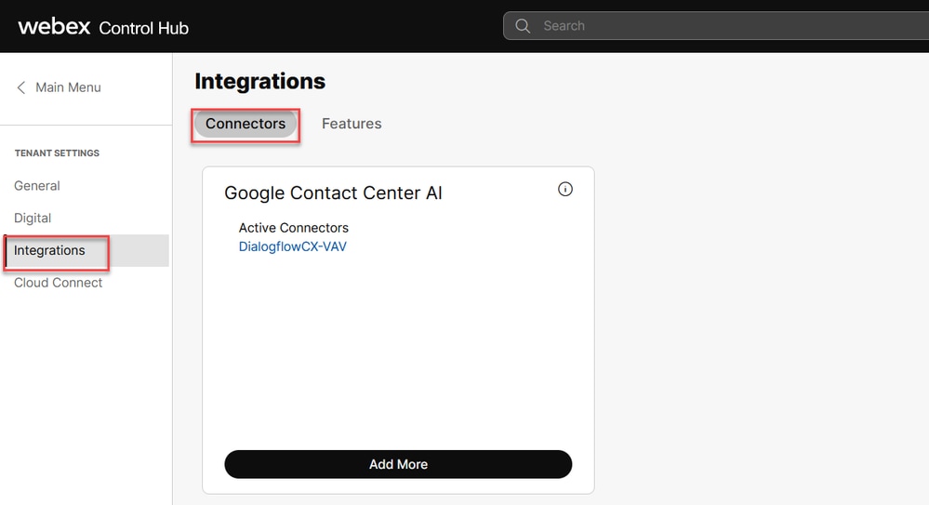
Task: Switch to the Features tab
Action: pos(352,124)
